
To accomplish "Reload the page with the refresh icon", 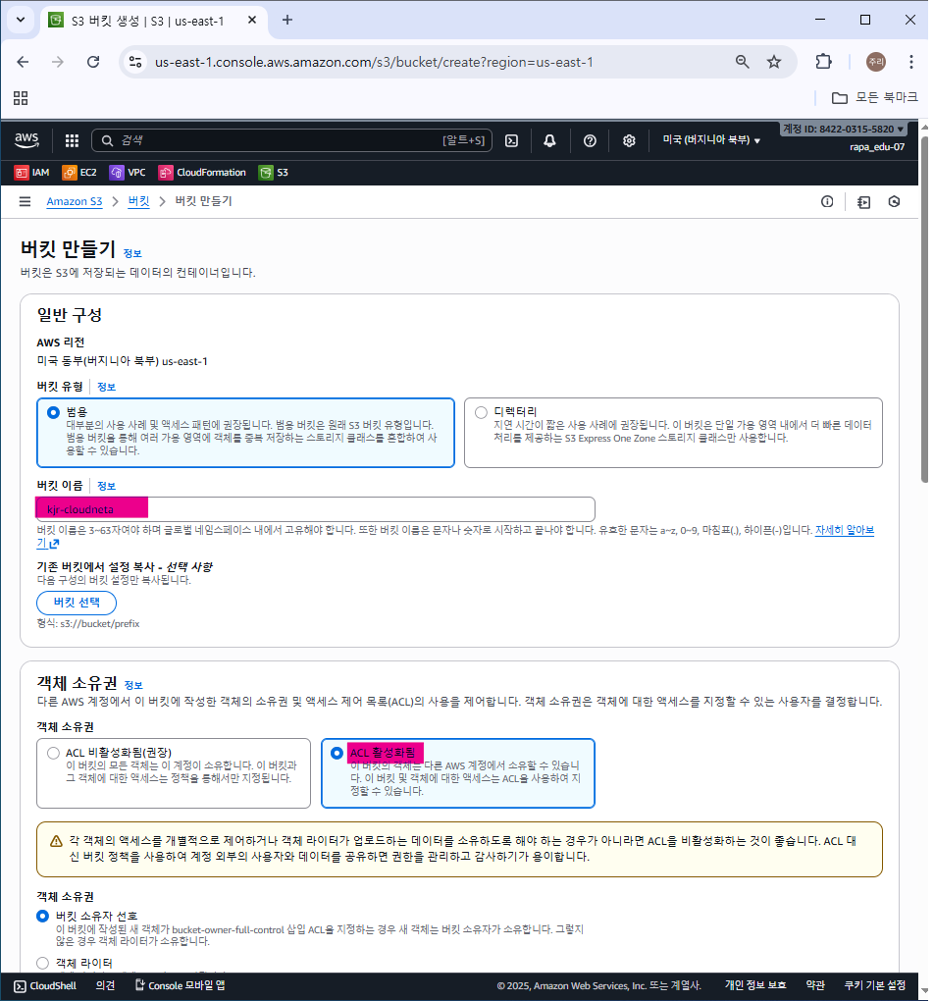I will pos(93,62).
